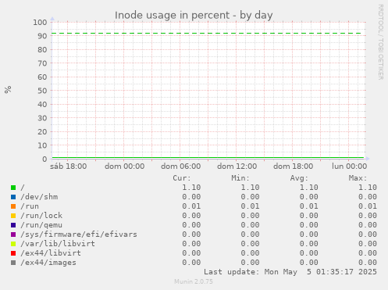Viewport: 388px width, 290px height.
Task: Click the Avg: column header
Action: point(299,178)
